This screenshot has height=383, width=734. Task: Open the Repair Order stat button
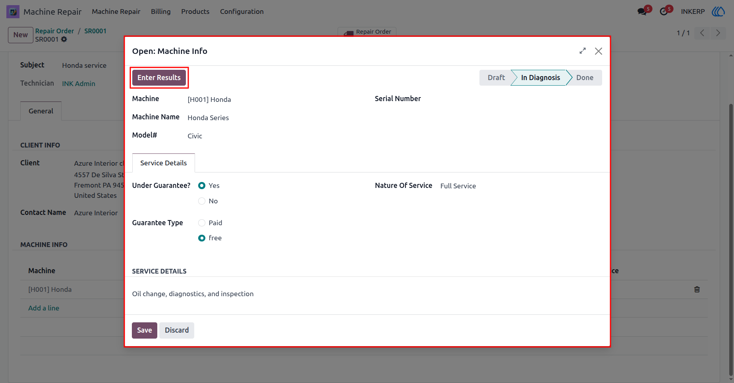[x=367, y=32]
